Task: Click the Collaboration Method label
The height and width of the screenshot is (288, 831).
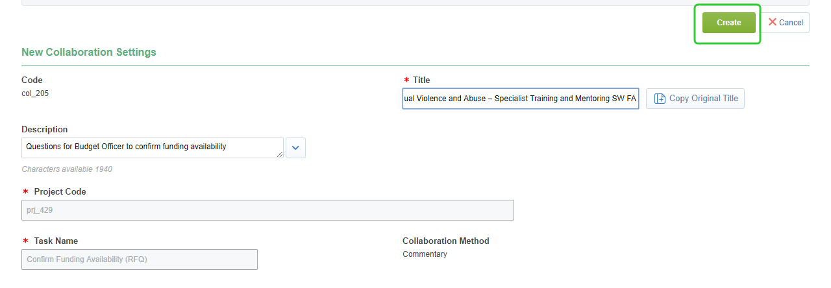Action: tap(445, 241)
